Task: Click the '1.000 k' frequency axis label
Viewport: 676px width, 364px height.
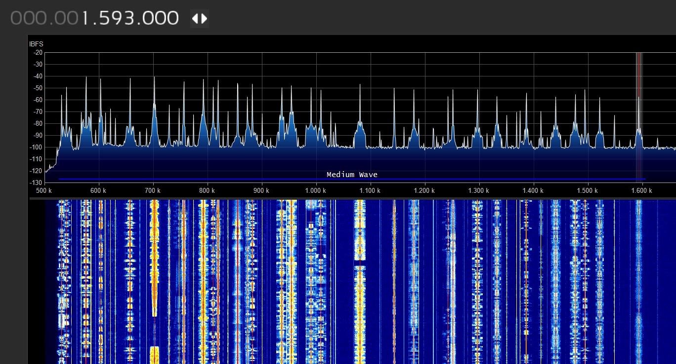Action: 315,190
